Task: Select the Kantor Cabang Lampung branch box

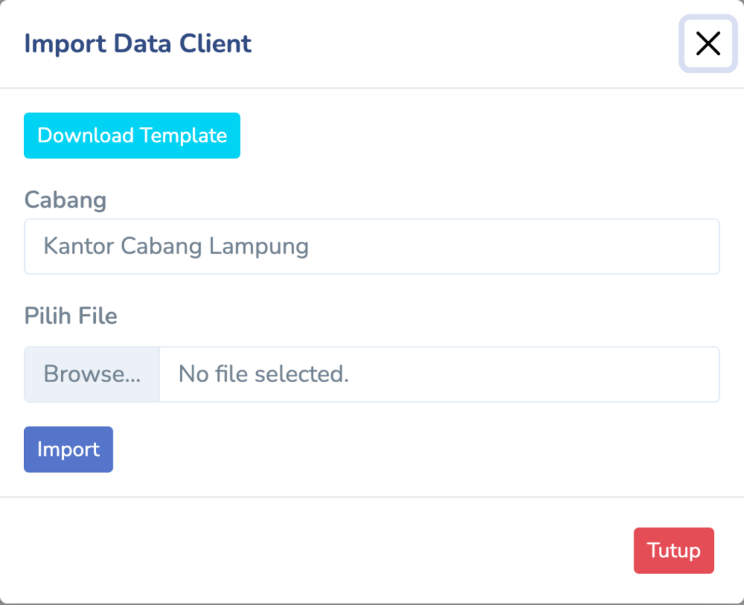Action: (x=371, y=247)
